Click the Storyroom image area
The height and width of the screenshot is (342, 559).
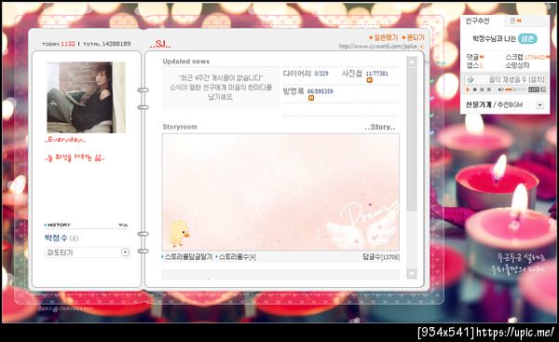[x=281, y=192]
